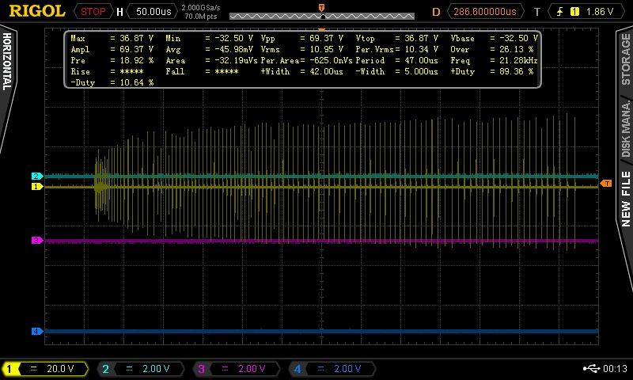Click the Vpp = 69.37 V measurement

302,38
